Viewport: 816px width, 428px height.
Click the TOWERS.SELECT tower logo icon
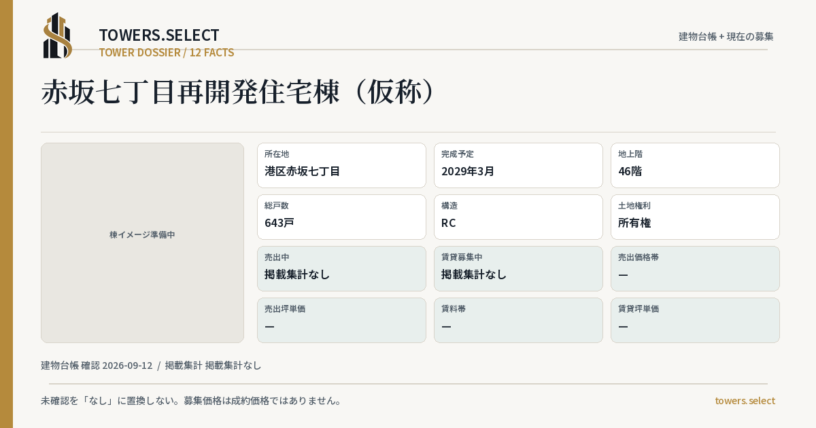[x=58, y=35]
